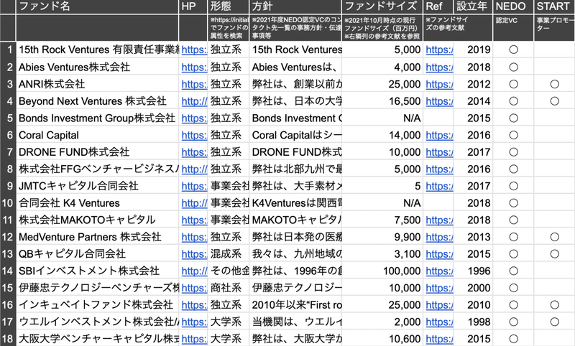Click START circle for MedVenture Partners
Screen dimensions: 575x346
click(554, 237)
